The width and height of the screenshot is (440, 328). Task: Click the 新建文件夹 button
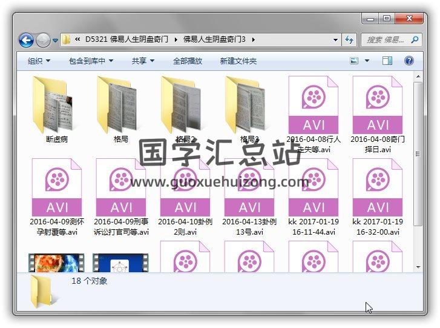point(238,61)
